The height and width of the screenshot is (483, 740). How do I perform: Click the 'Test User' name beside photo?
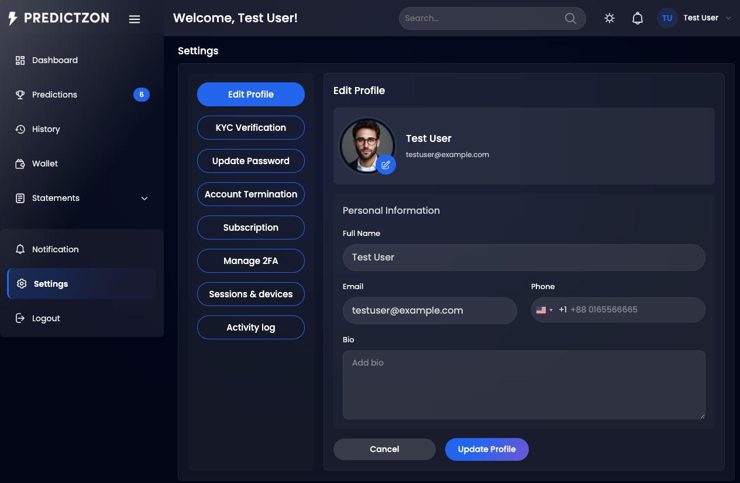(x=429, y=138)
